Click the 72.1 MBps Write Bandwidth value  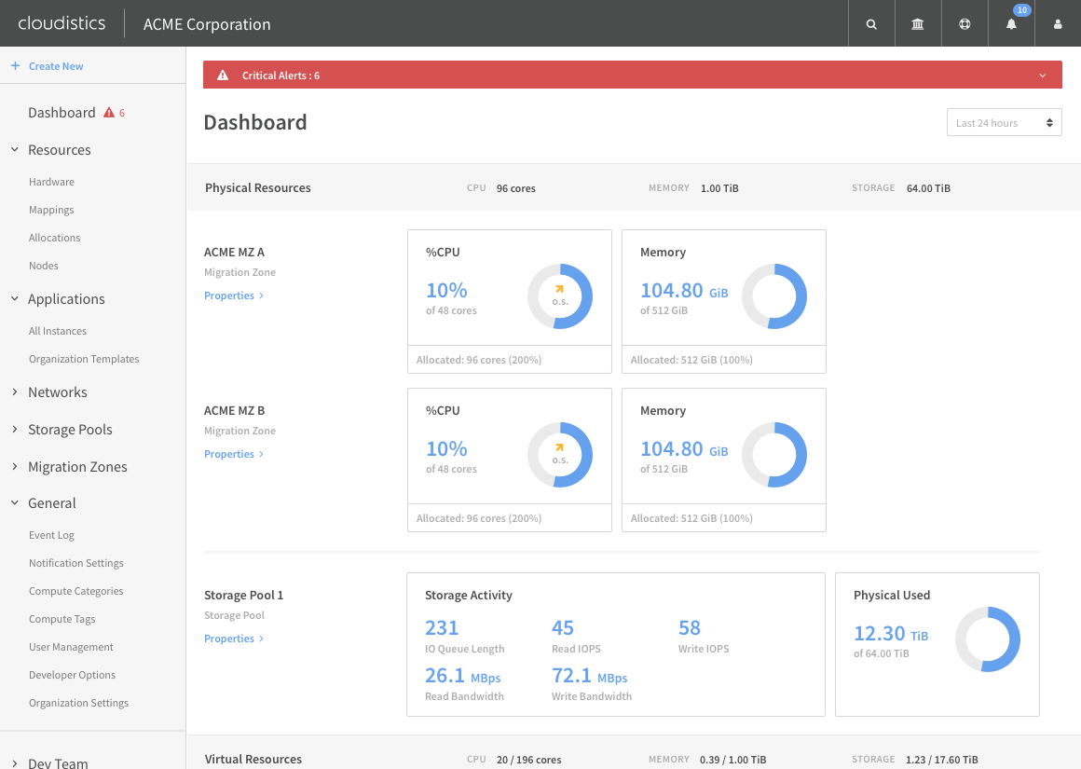pyautogui.click(x=590, y=675)
